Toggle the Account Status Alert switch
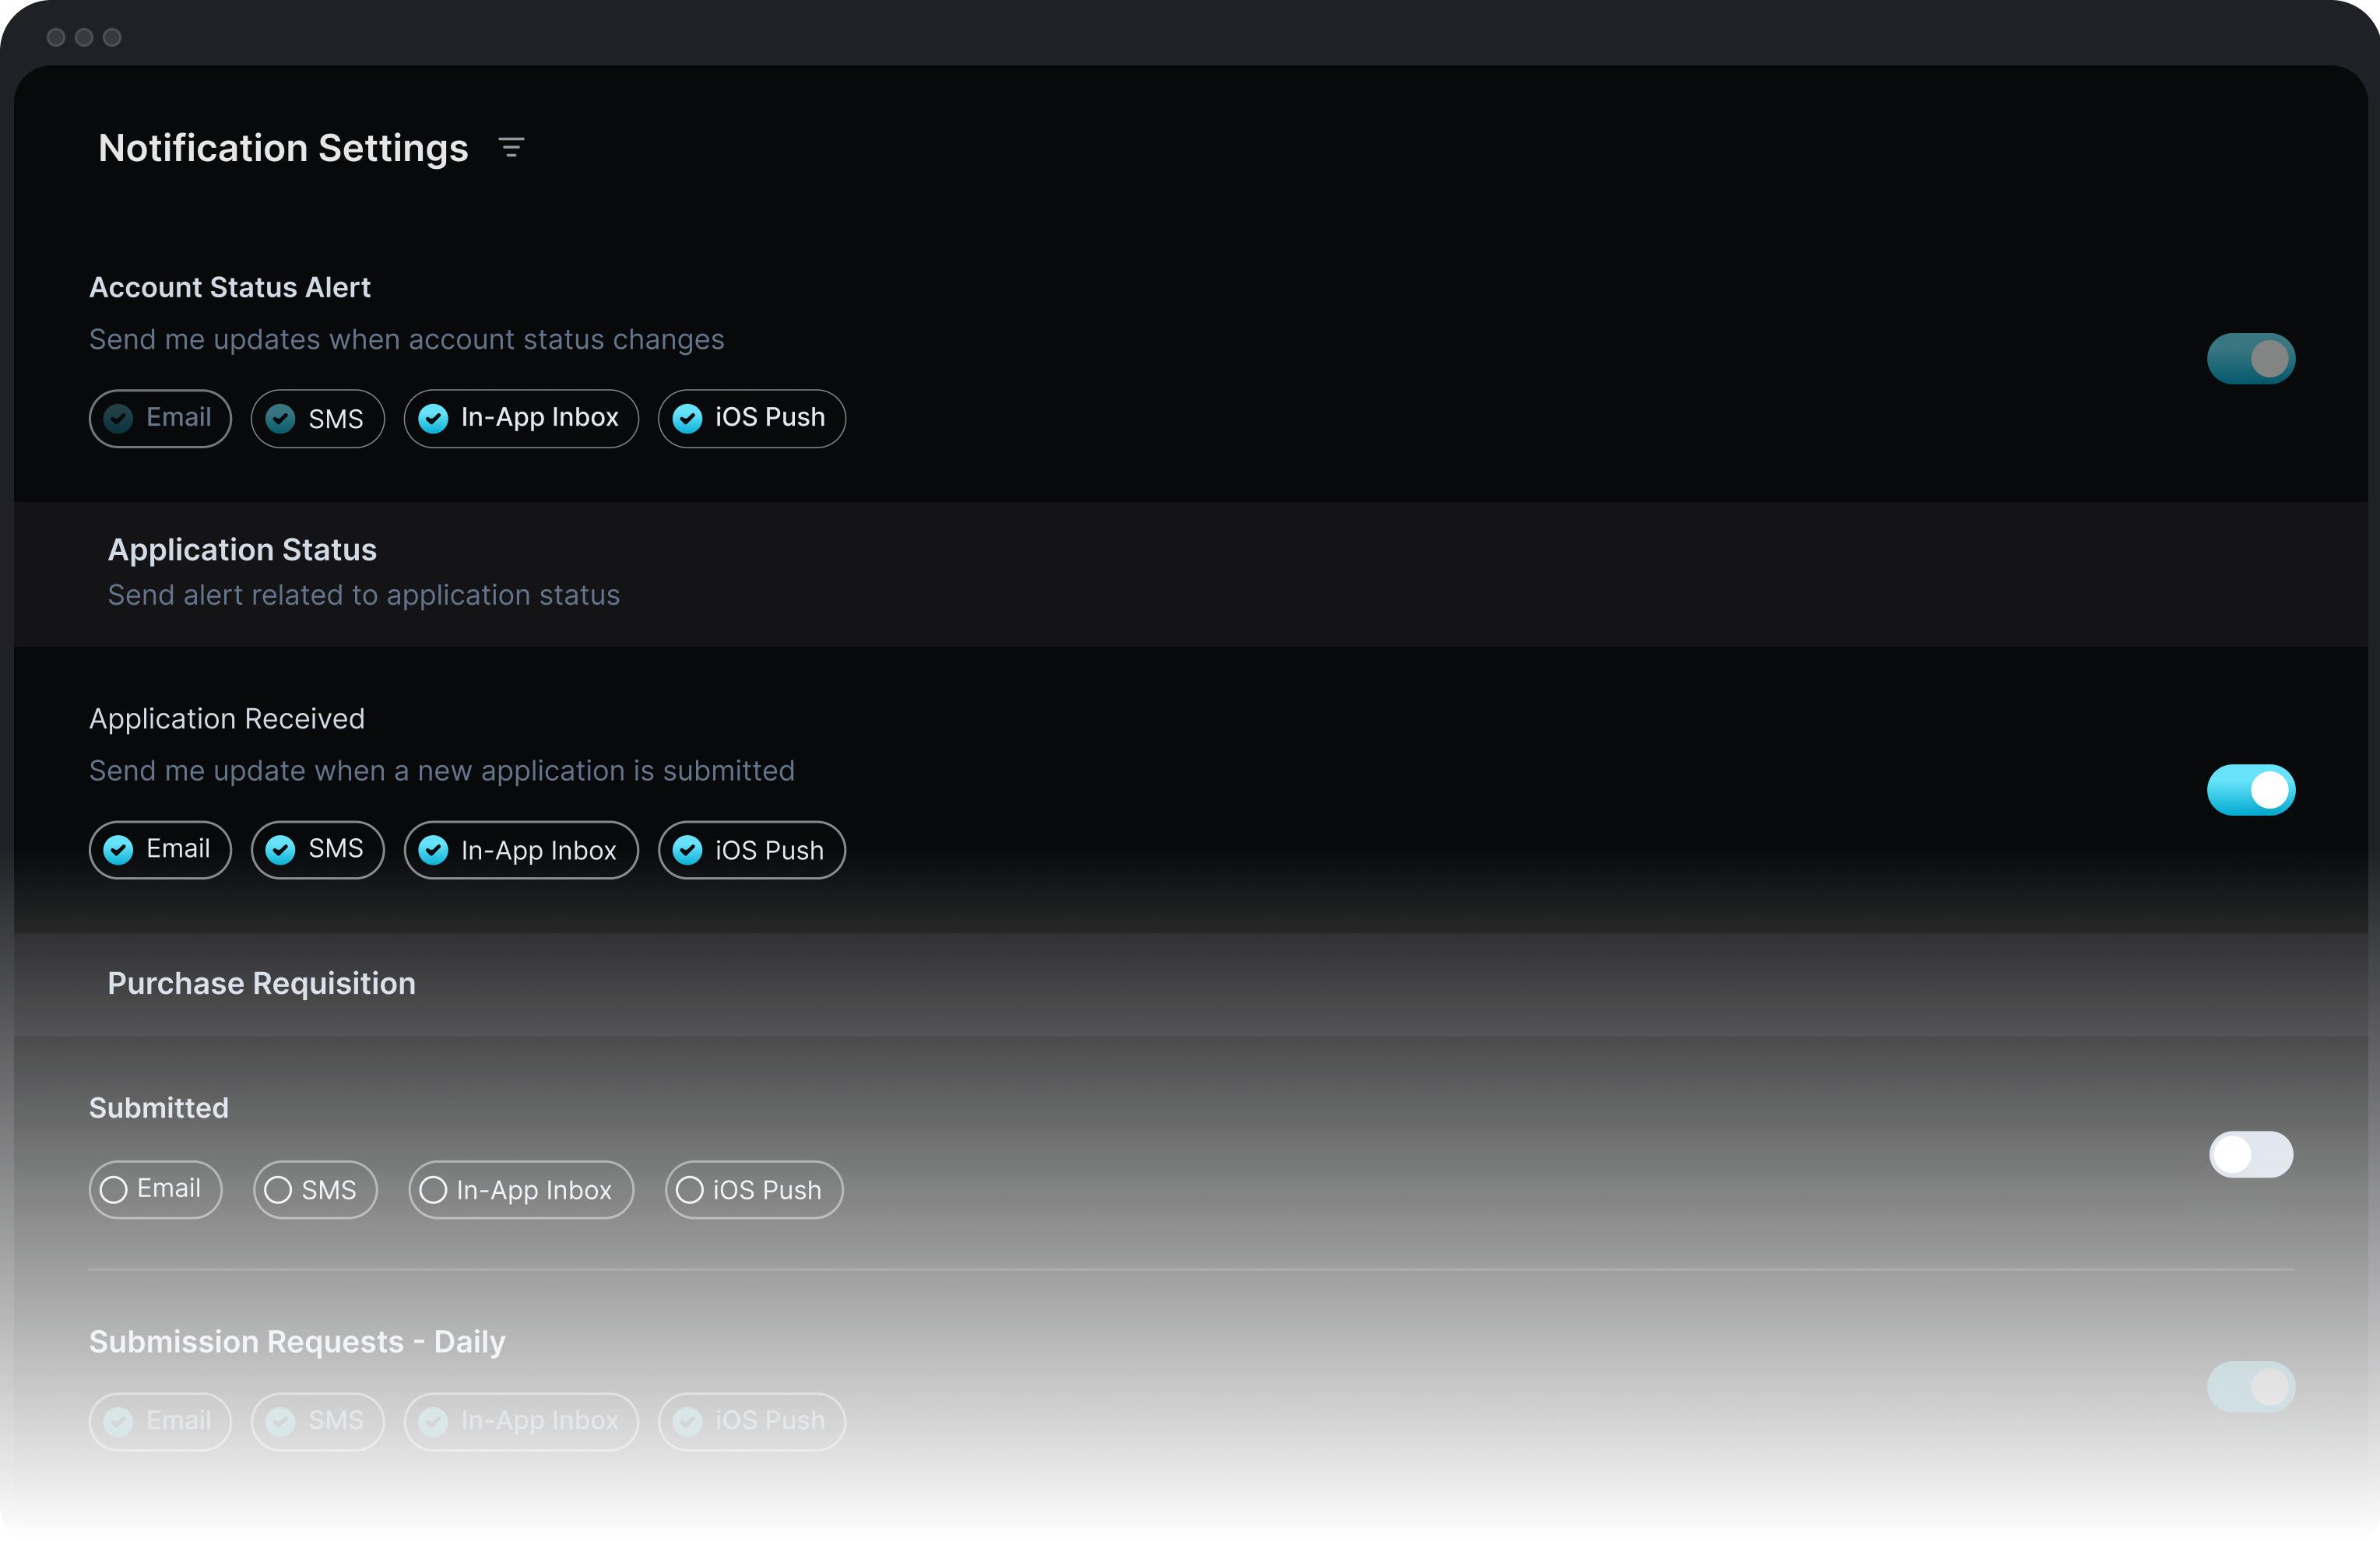 coord(2250,359)
